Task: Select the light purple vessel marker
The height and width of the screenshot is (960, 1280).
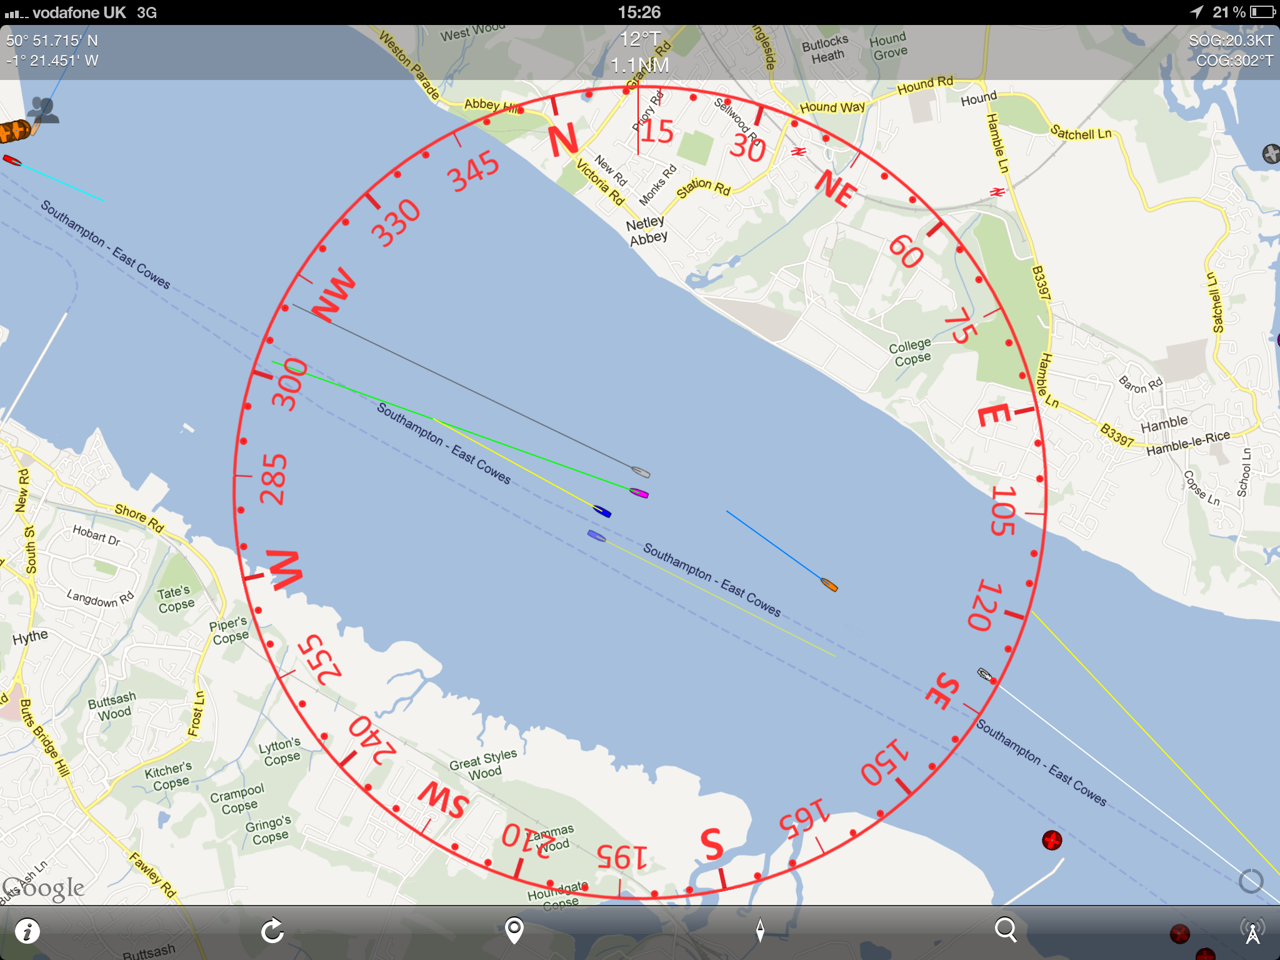Action: [596, 536]
